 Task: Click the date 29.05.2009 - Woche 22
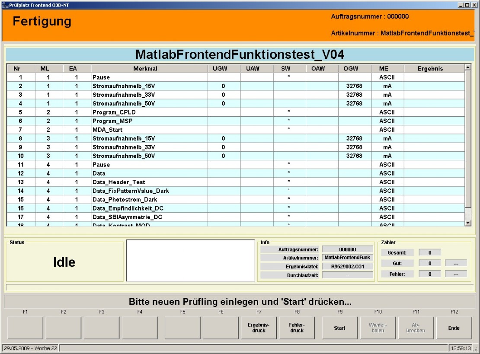pyautogui.click(x=30, y=348)
